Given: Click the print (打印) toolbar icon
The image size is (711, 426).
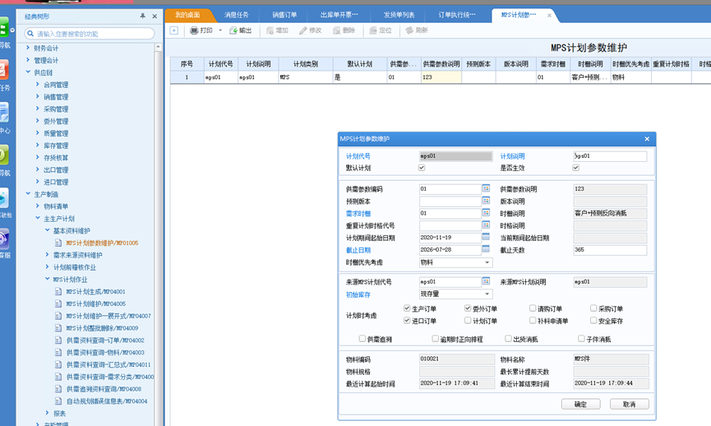Looking at the screenshot, I should point(194,30).
